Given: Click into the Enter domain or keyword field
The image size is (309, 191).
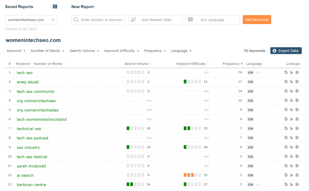Looking at the screenshot, I should [x=98, y=20].
